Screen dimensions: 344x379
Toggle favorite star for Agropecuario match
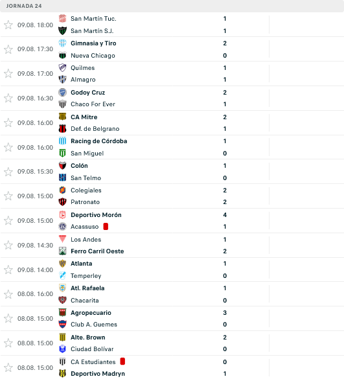[x=8, y=319]
